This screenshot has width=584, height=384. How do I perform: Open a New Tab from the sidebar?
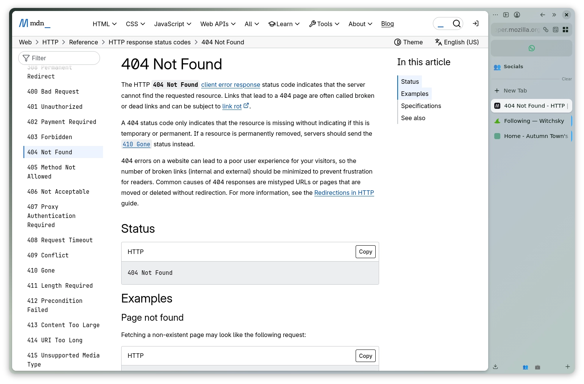pyautogui.click(x=531, y=91)
